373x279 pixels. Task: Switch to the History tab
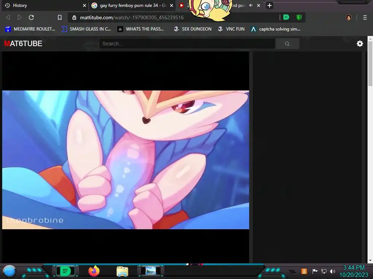[45, 5]
